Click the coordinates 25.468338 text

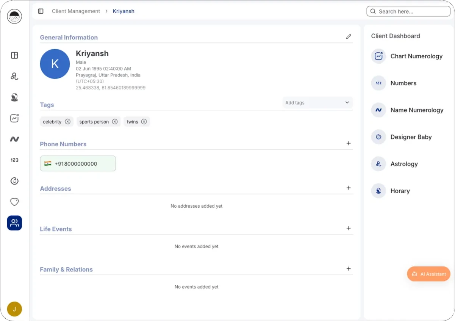click(111, 88)
